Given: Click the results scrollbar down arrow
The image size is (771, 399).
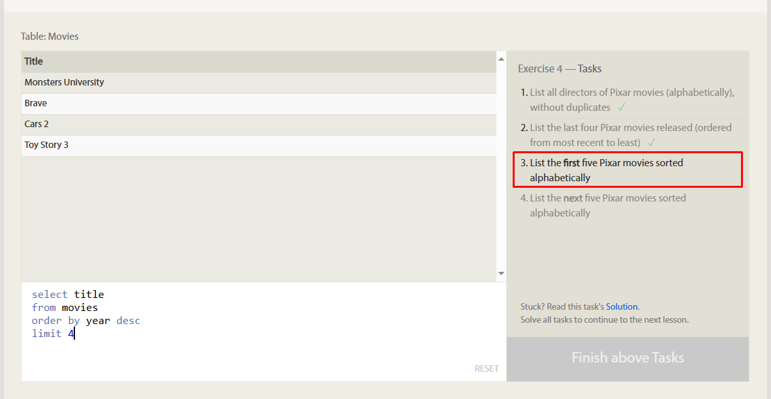Looking at the screenshot, I should pos(501,273).
